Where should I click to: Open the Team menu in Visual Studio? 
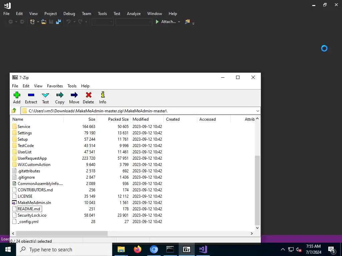click(87, 13)
